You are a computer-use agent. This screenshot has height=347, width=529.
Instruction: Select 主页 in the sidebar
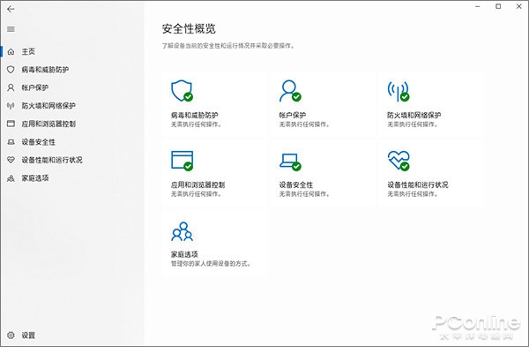[28, 51]
